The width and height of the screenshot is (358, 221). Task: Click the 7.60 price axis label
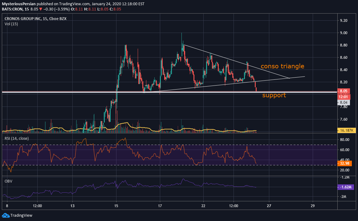click(344, 119)
